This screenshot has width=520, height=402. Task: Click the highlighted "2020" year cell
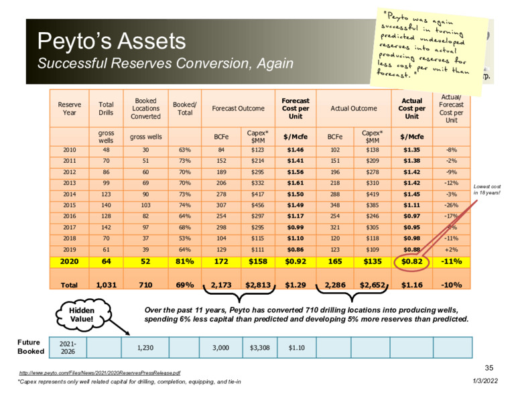pos(69,262)
